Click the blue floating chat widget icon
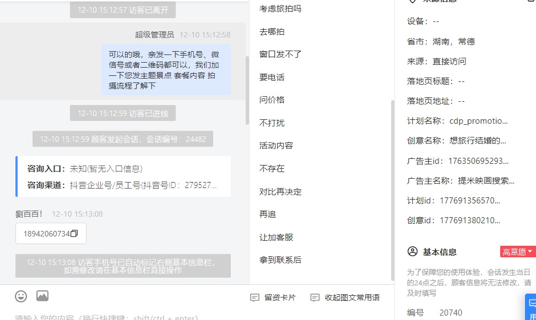 [x=532, y=306]
